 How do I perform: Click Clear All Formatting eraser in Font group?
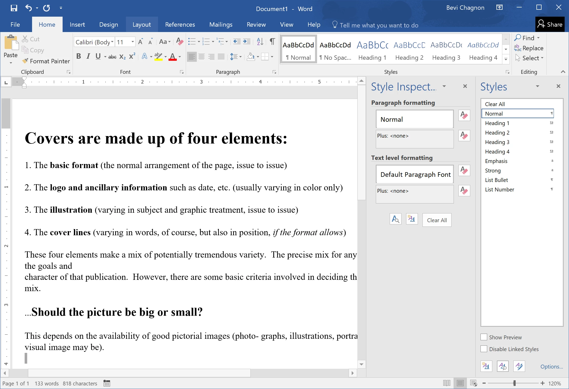pyautogui.click(x=180, y=42)
